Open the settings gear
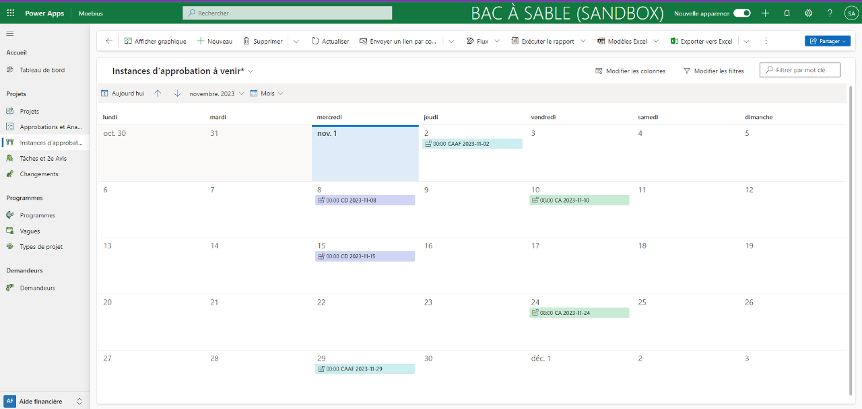 click(x=808, y=13)
